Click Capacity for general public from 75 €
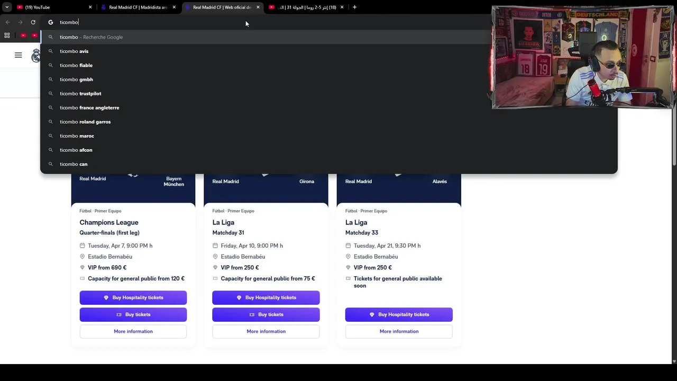 click(x=268, y=279)
